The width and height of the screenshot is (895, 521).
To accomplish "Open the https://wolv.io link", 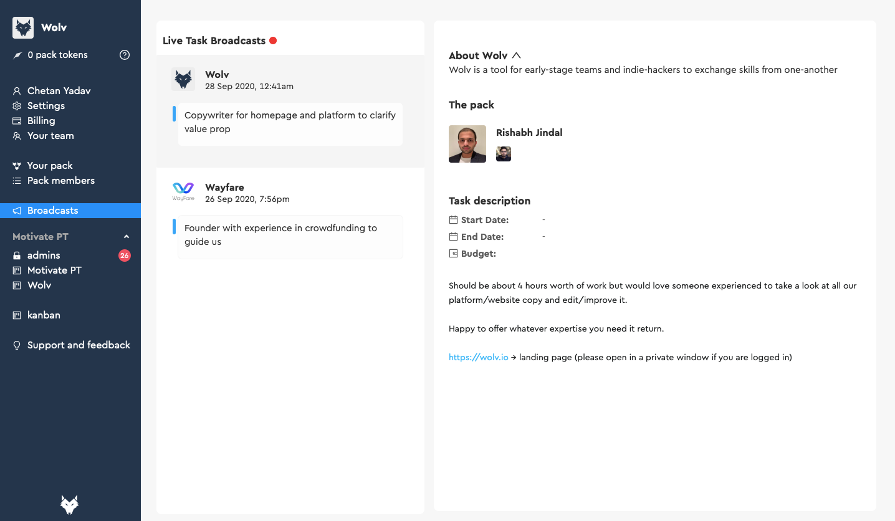I will click(x=479, y=358).
